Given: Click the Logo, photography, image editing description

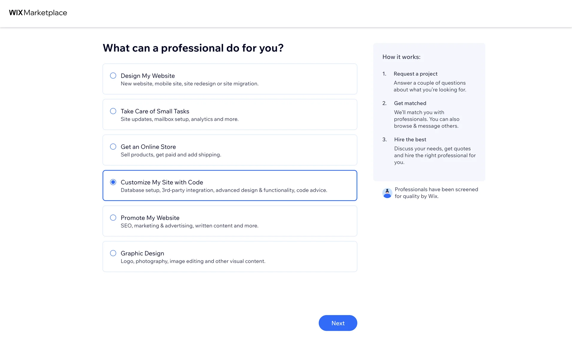Looking at the screenshot, I should [193, 261].
